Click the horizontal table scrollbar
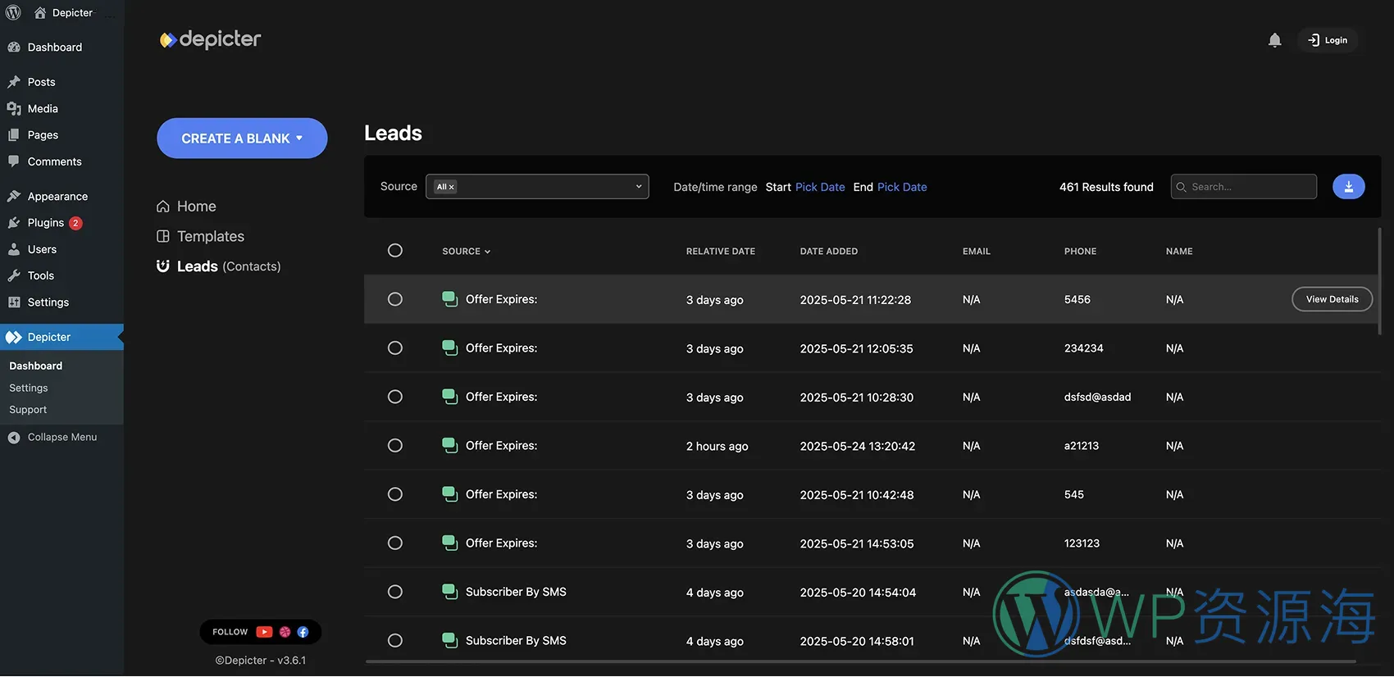This screenshot has width=1394, height=677. (x=860, y=661)
